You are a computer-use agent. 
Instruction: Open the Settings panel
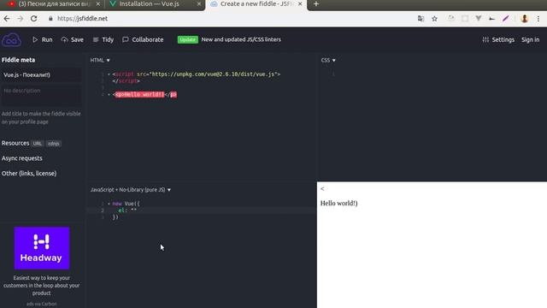click(498, 40)
